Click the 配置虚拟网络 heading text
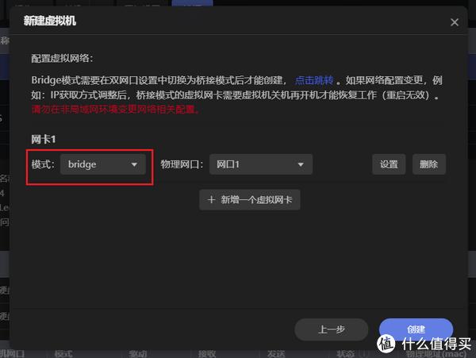This screenshot has width=476, height=358. coord(62,58)
